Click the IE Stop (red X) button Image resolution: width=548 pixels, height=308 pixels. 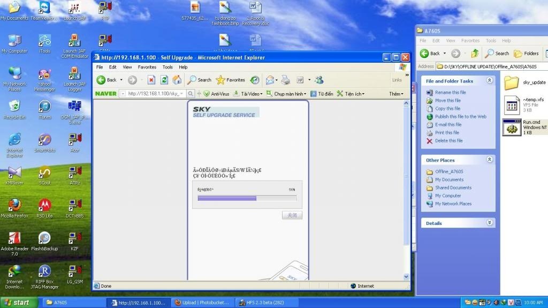(x=151, y=80)
